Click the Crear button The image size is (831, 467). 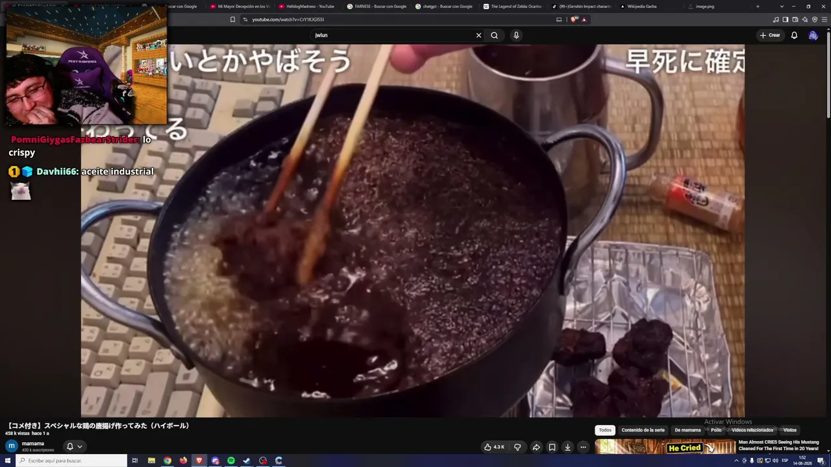770,35
